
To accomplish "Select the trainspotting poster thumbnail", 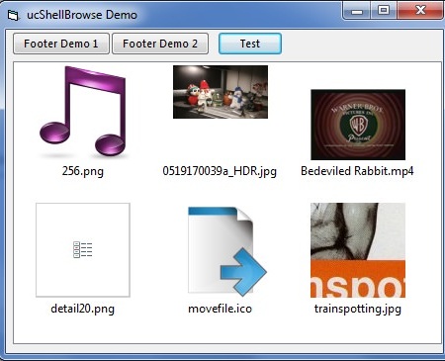I will coord(358,250).
